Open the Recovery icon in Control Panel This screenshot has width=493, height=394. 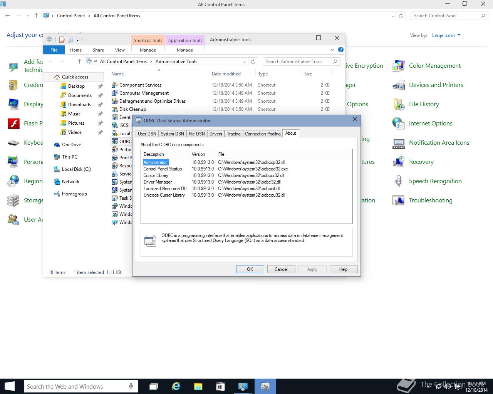pos(398,162)
